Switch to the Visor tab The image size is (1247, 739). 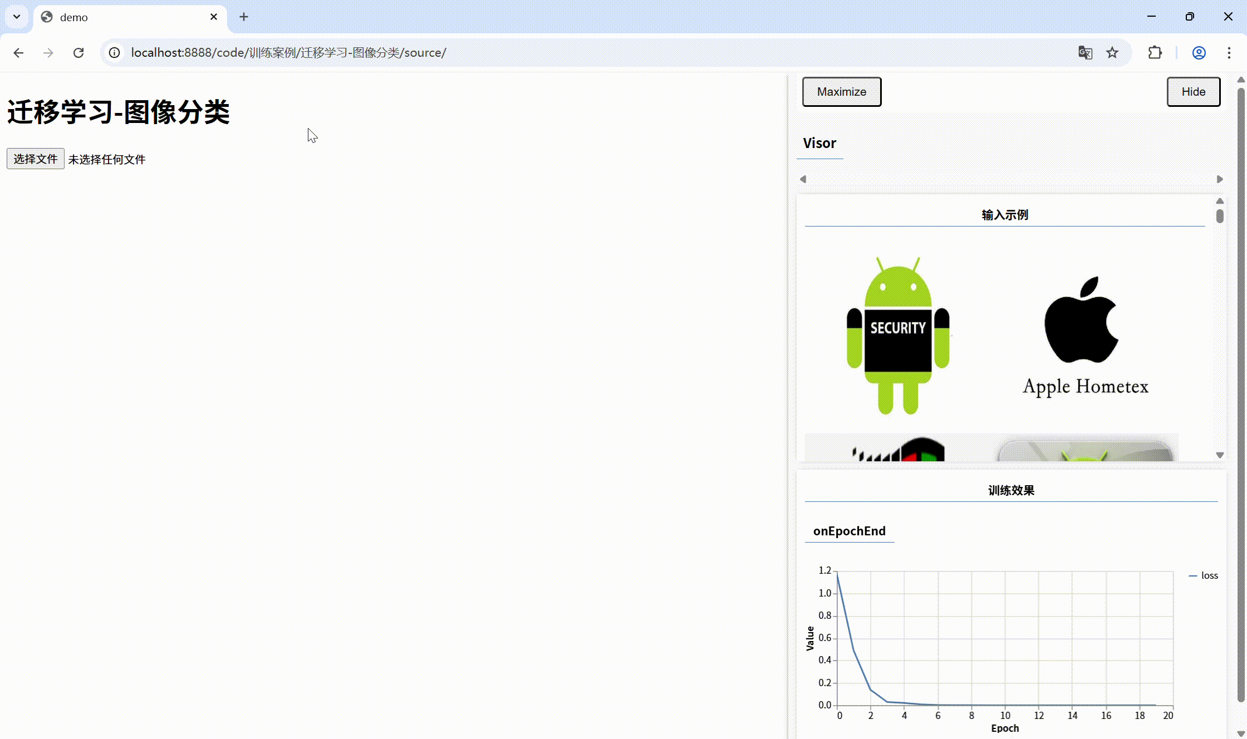pos(819,144)
